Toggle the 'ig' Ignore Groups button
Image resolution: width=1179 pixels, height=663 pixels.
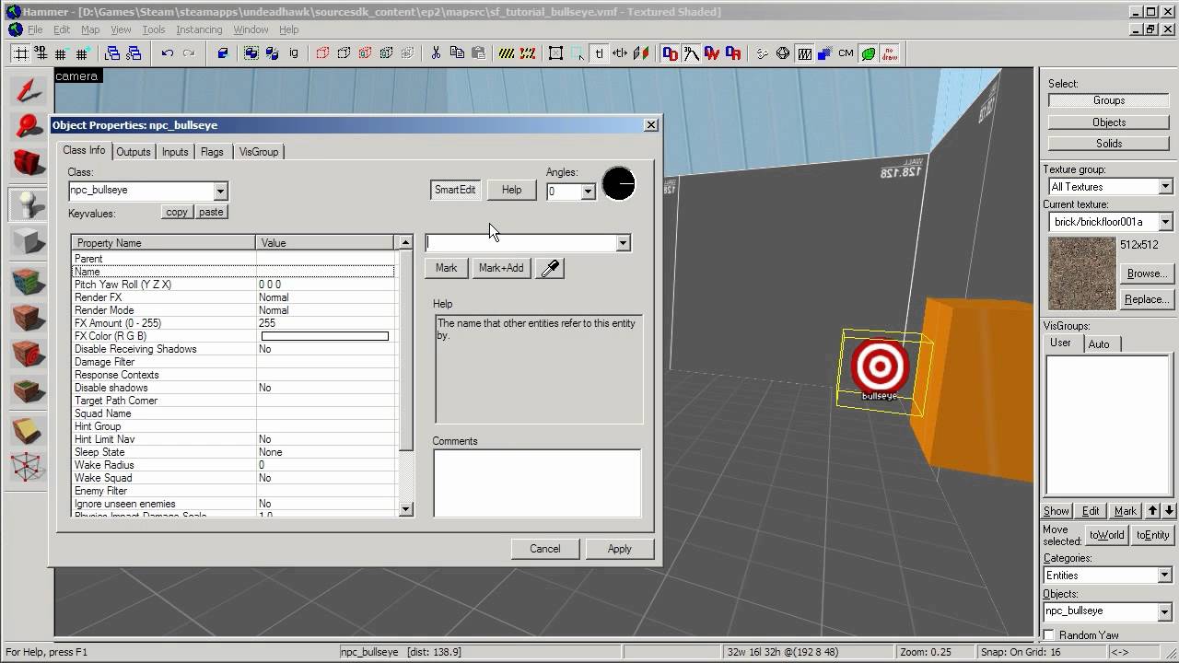pos(294,53)
